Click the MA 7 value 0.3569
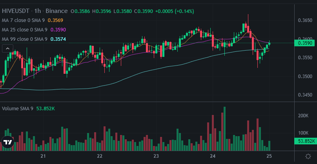This screenshot has height=164, width=317. (x=55, y=20)
